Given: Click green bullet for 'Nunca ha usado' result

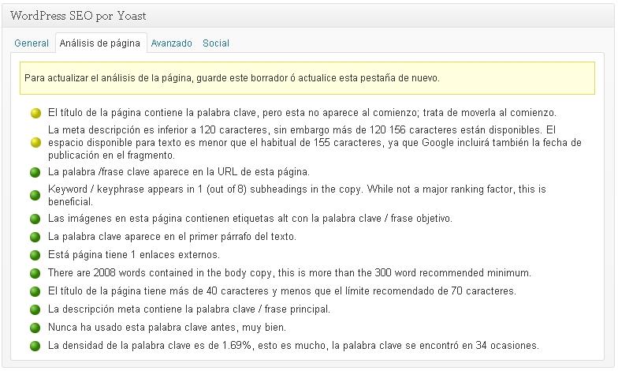Looking at the screenshot, I should (x=35, y=328).
